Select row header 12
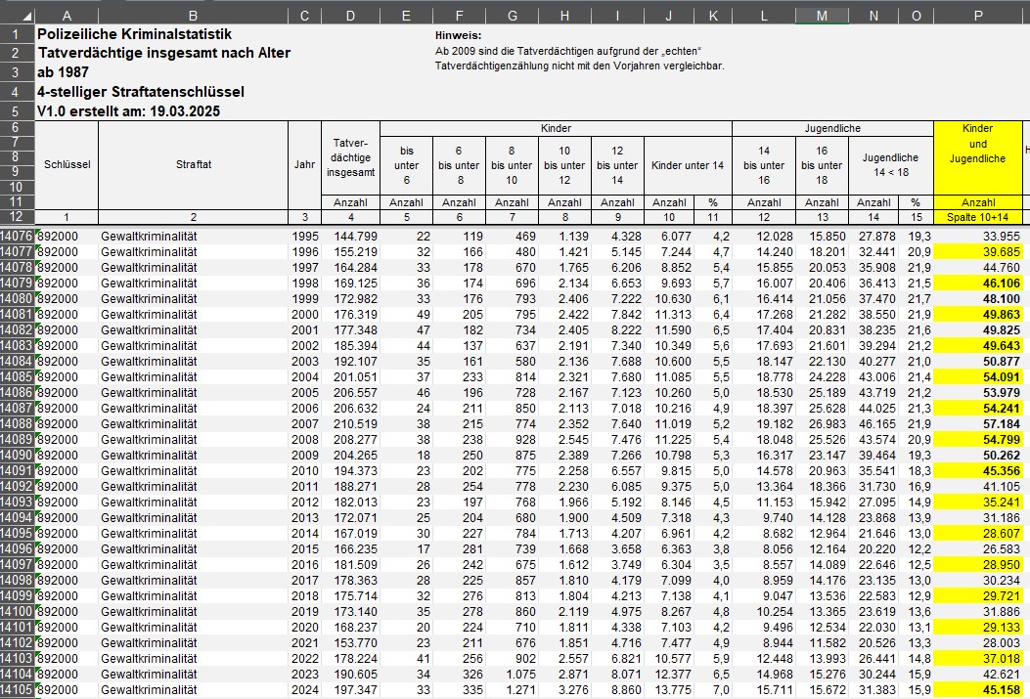1030x699 pixels. [17, 217]
